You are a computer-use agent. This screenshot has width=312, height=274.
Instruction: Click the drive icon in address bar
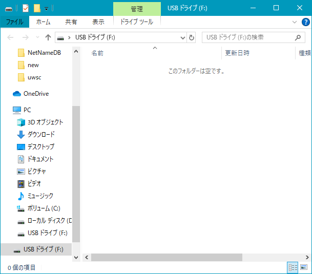point(60,37)
